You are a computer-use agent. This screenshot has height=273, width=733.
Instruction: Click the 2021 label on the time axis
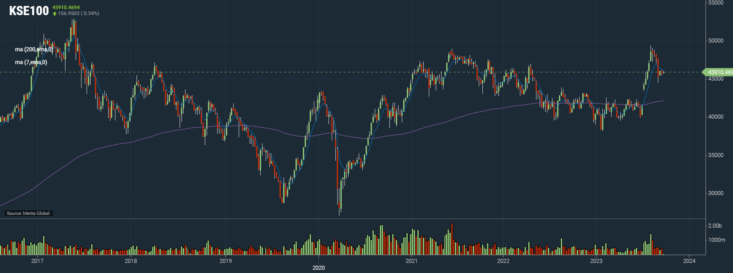tap(411, 261)
